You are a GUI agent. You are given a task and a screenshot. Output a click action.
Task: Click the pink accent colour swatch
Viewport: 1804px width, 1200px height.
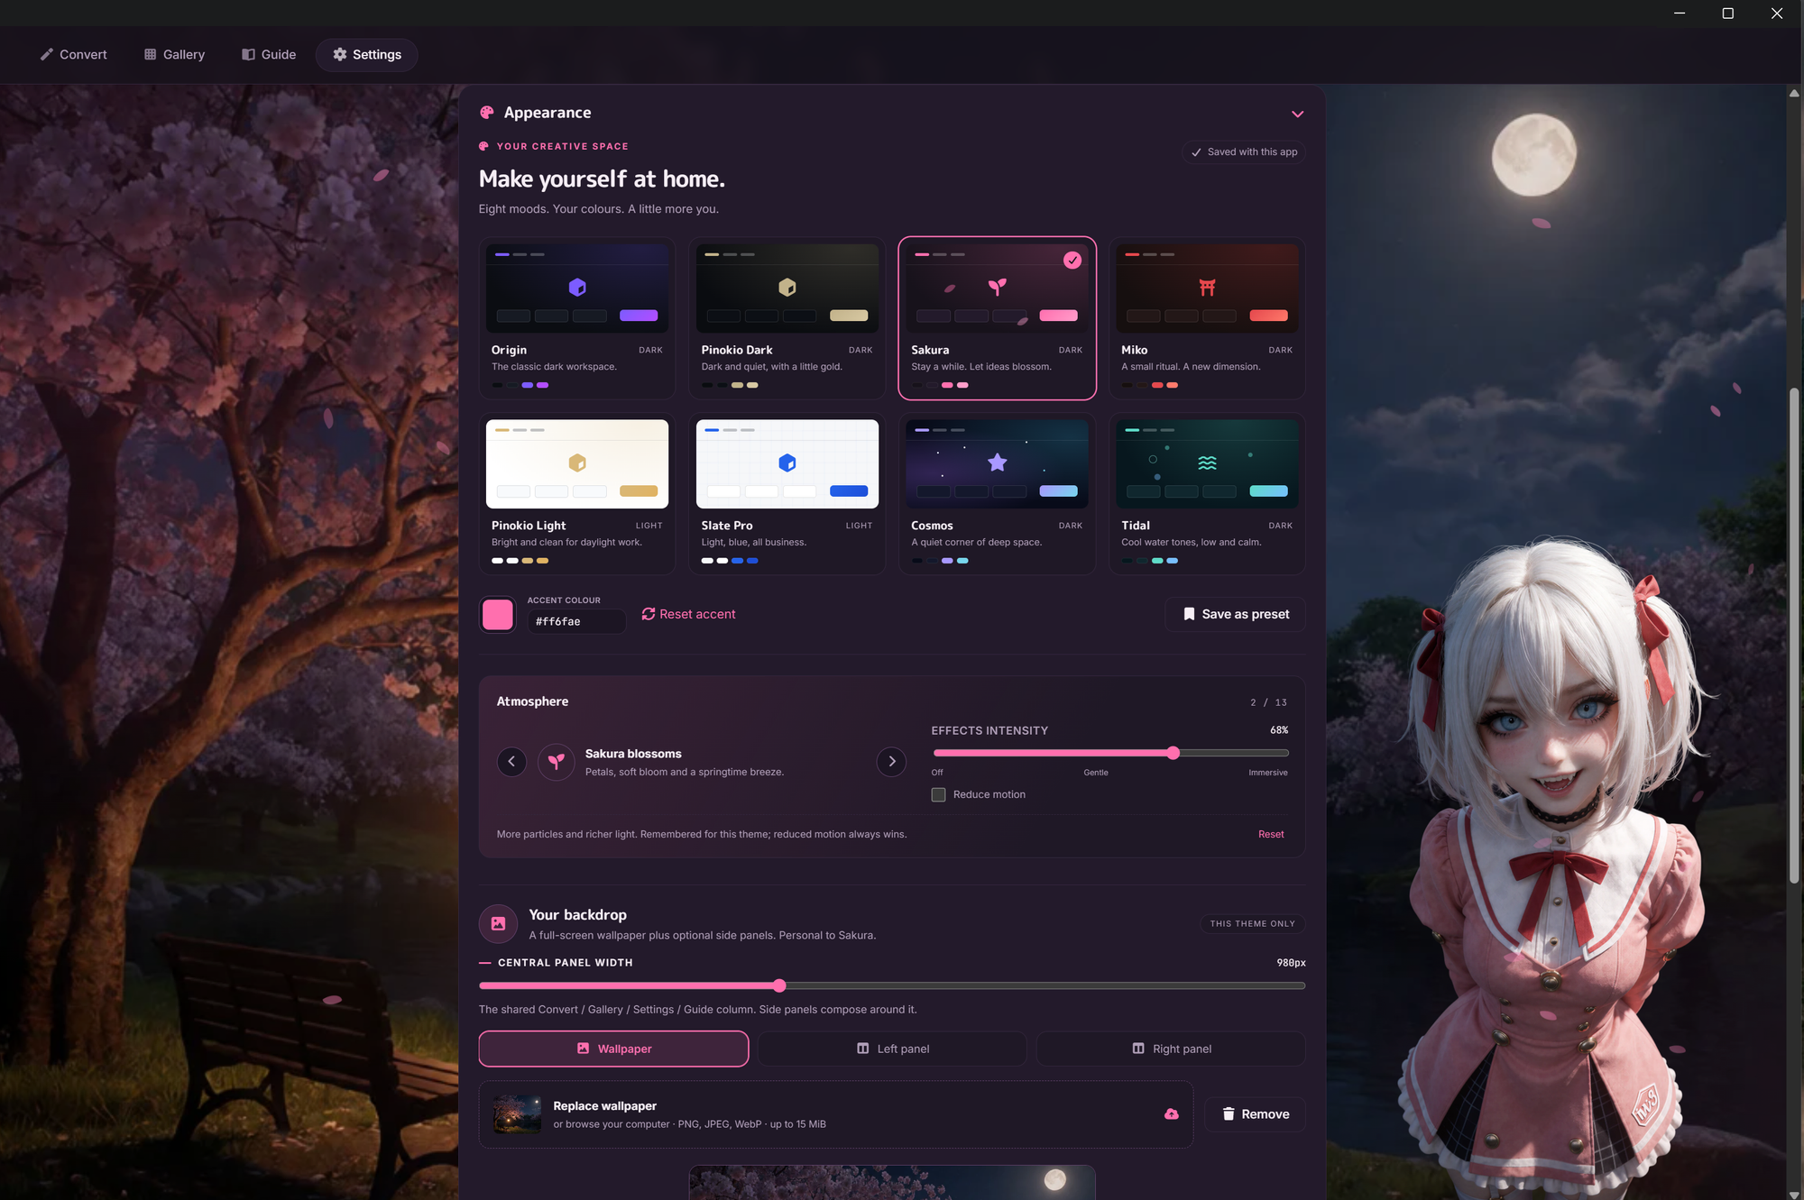[498, 614]
